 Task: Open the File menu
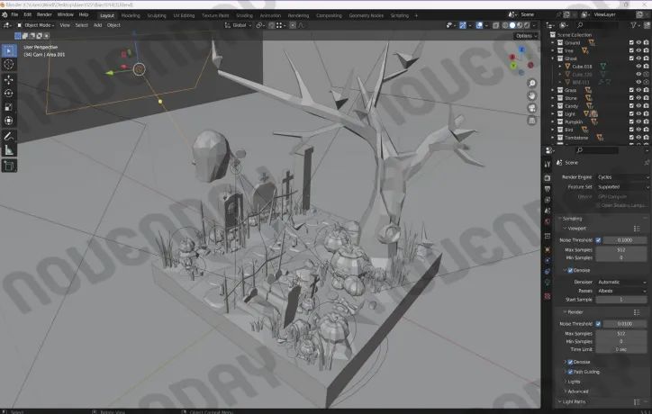tap(14, 14)
